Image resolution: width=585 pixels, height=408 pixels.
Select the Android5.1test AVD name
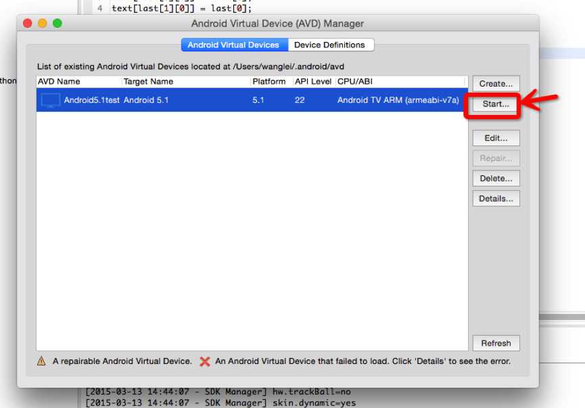91,100
